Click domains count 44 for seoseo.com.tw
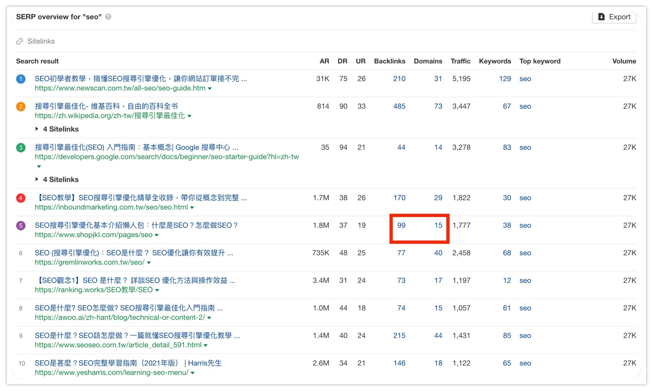The width and height of the screenshot is (653, 391). 438,336
